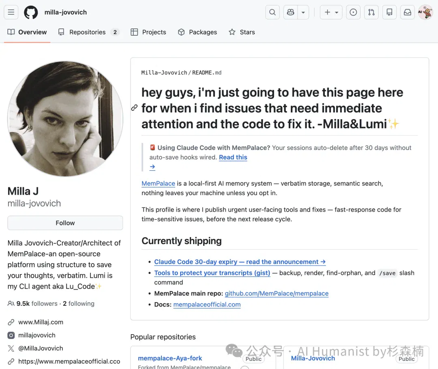
Task: Open Pull requests icon in header
Action: pos(371,12)
